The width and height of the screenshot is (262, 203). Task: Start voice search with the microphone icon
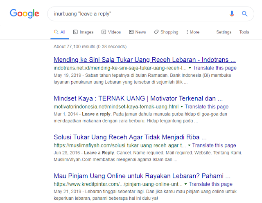[x=232, y=13]
